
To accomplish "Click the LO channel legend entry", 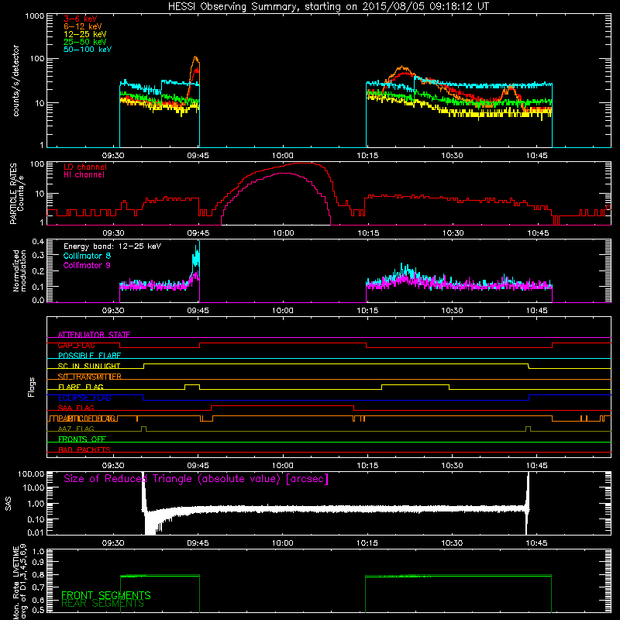I will tap(85, 167).
